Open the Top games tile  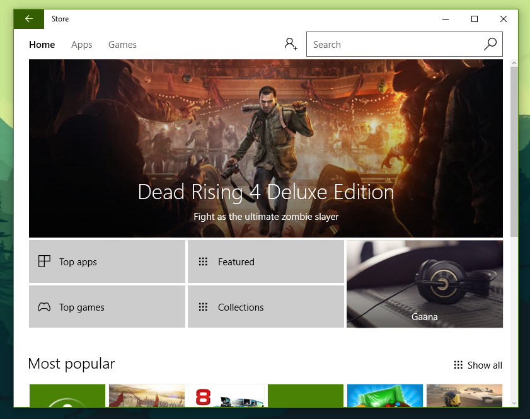(107, 307)
